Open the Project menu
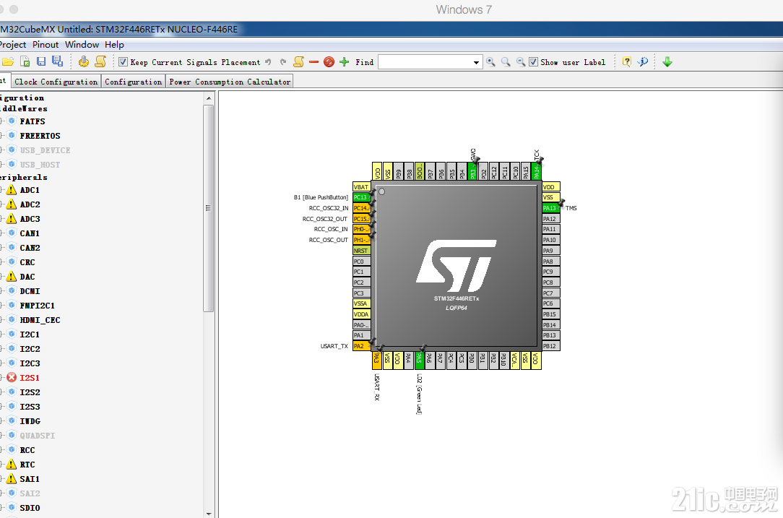This screenshot has width=783, height=518. point(13,45)
